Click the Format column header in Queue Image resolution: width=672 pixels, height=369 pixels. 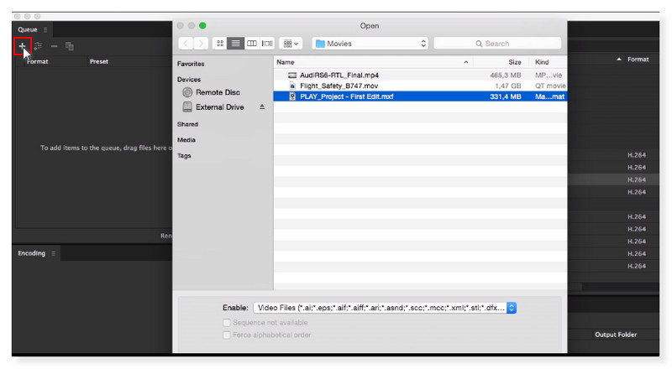pyautogui.click(x=38, y=62)
